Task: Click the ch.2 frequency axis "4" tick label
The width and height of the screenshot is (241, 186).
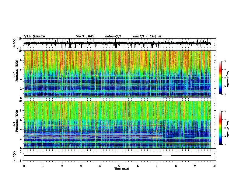Action: (x=21, y=129)
